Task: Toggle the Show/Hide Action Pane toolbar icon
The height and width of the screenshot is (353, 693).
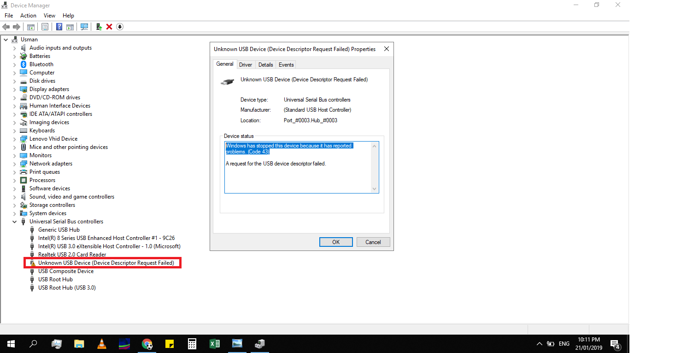Action: click(x=70, y=27)
